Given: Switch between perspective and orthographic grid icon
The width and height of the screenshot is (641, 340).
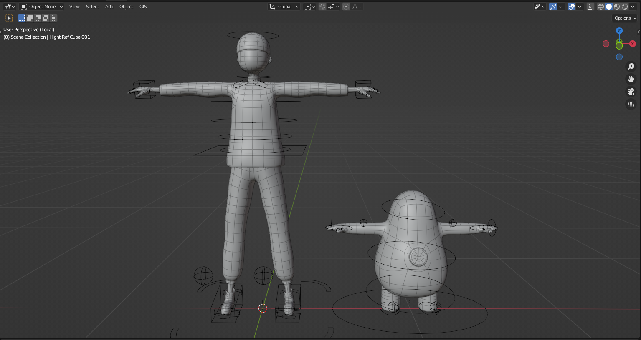Looking at the screenshot, I should [x=631, y=104].
